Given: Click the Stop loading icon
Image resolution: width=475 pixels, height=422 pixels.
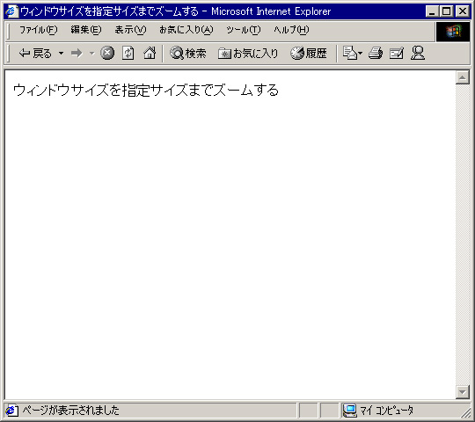Looking at the screenshot, I should point(107,54).
